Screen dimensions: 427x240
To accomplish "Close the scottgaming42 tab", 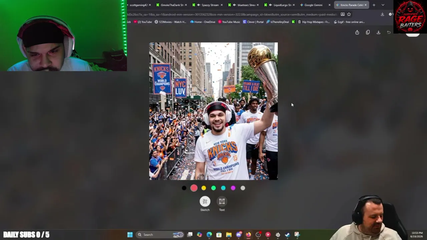I will click(x=150, y=5).
